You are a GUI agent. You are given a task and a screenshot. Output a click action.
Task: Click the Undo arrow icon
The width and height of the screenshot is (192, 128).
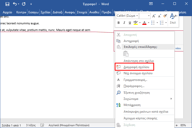tap(15, 4)
